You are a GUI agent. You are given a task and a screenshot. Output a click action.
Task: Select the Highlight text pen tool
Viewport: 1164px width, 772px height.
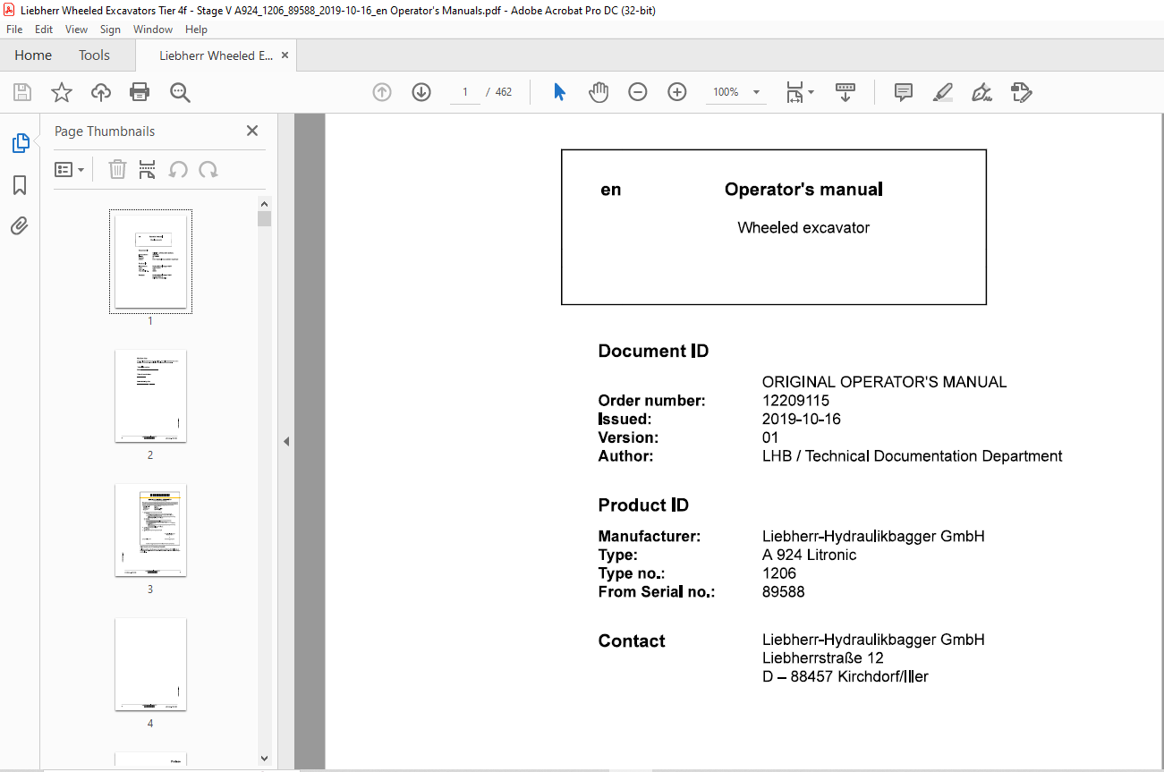click(942, 92)
